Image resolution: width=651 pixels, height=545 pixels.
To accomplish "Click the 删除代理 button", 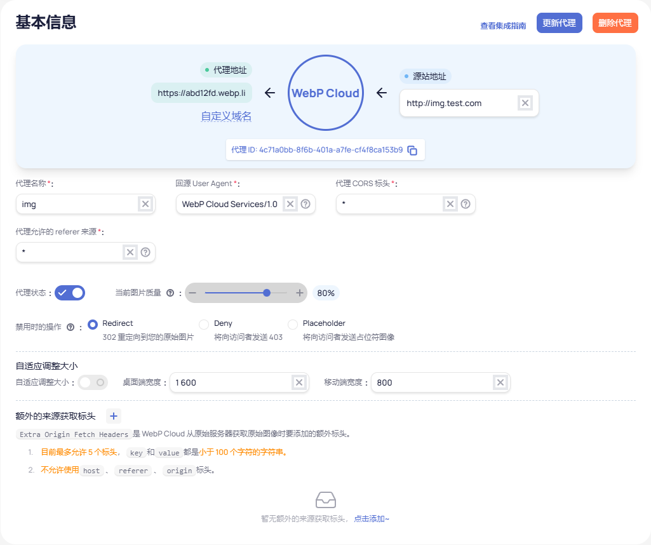I will pyautogui.click(x=615, y=23).
